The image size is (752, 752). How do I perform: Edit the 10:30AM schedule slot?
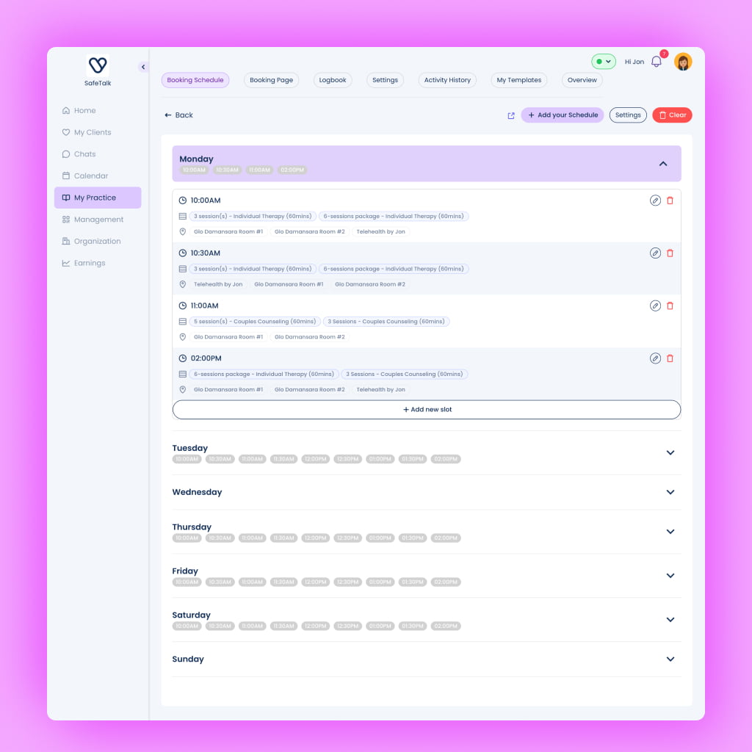[x=655, y=253]
